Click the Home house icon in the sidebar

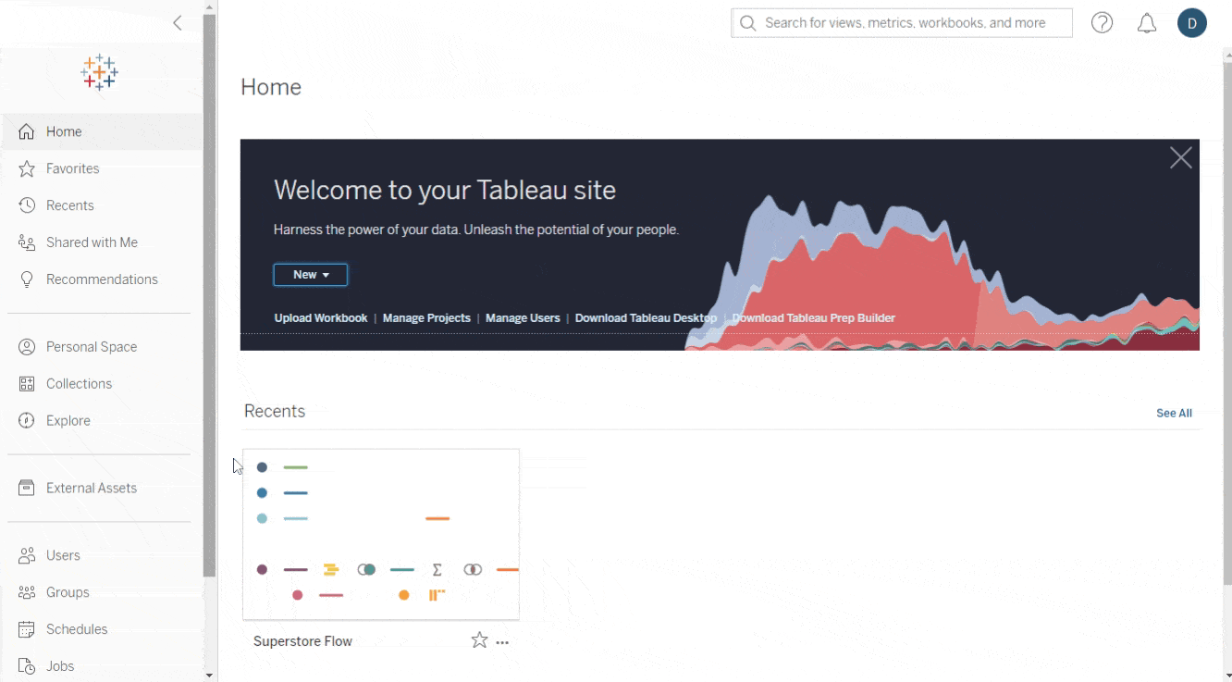[x=27, y=131]
